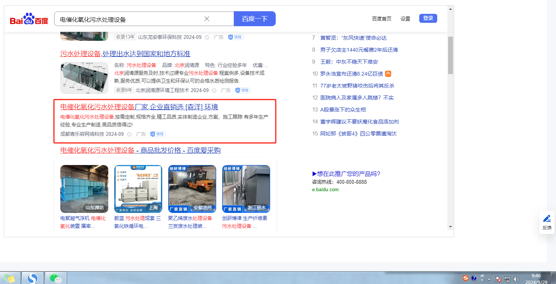Click the 保障 badge beside 北京润清源环境工程技术
This screenshot has height=284, width=556.
tap(243, 90)
